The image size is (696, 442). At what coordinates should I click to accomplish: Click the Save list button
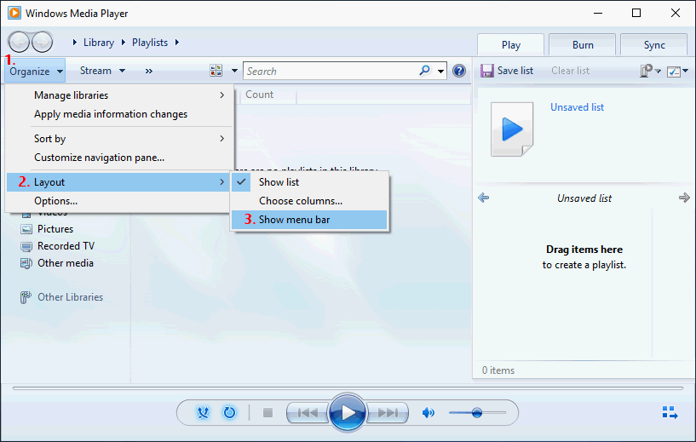[507, 71]
